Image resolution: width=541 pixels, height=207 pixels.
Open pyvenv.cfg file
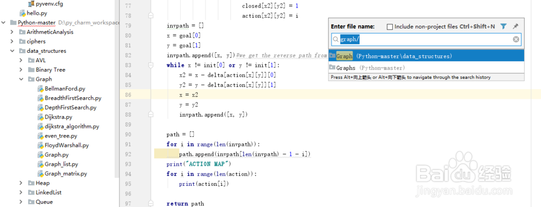tap(49, 4)
